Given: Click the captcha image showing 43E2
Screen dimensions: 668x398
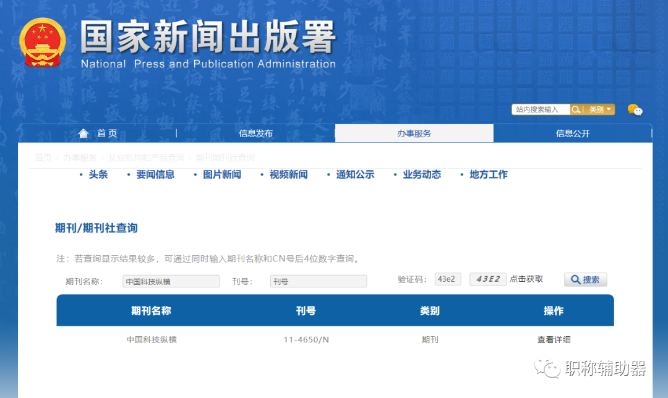Looking at the screenshot, I should coord(488,279).
